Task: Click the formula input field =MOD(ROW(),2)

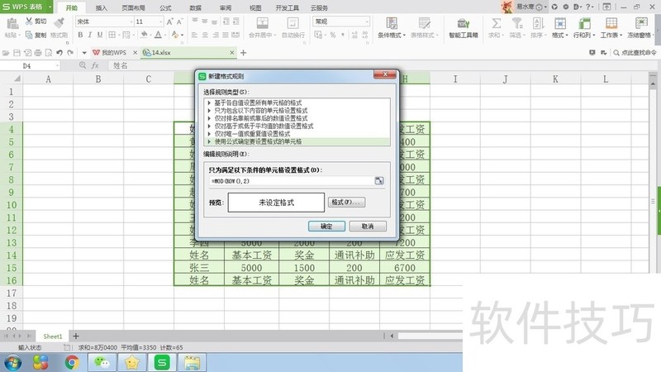Action: [x=292, y=181]
